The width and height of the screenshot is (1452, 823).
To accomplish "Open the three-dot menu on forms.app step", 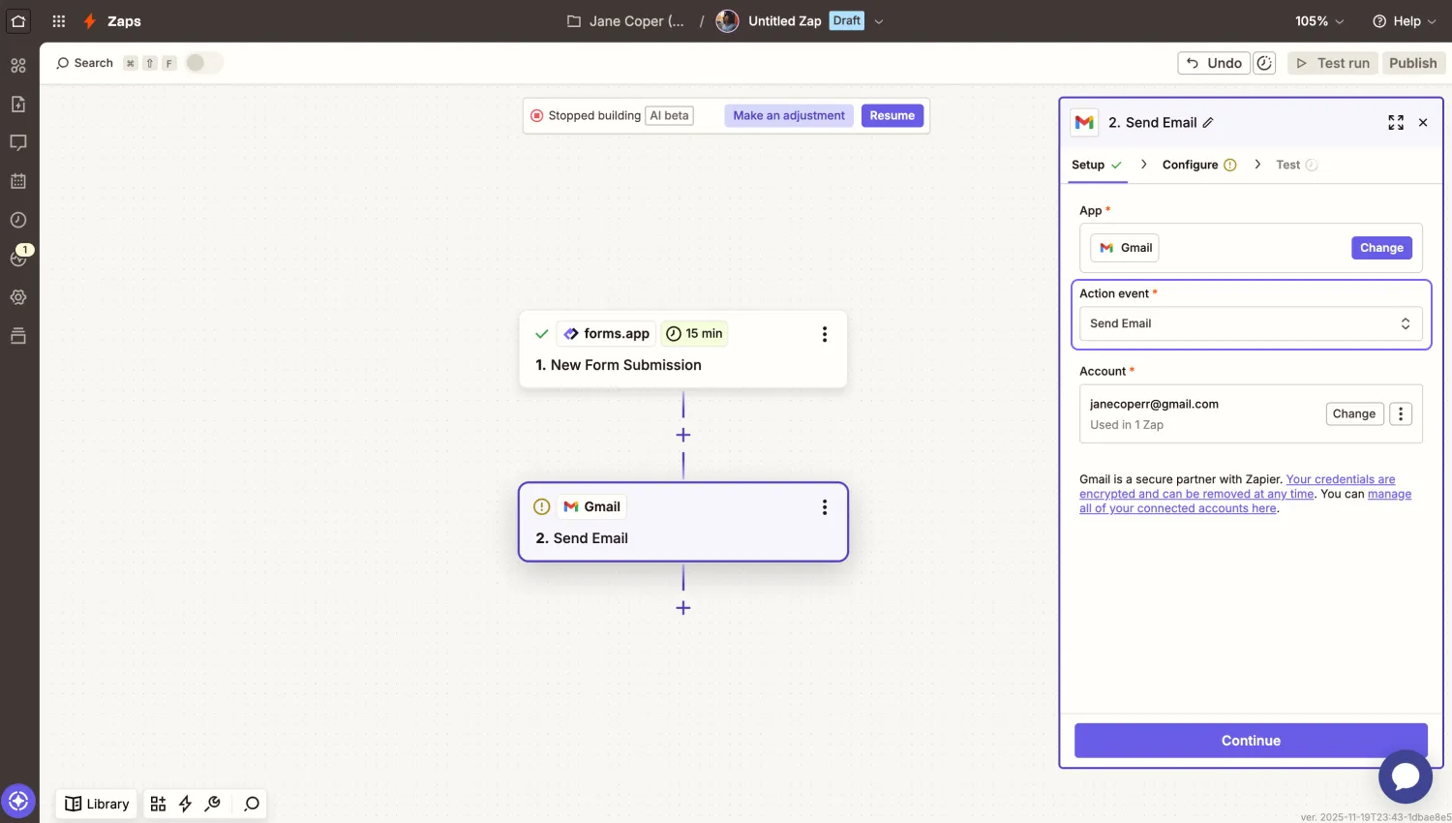I will tap(825, 334).
